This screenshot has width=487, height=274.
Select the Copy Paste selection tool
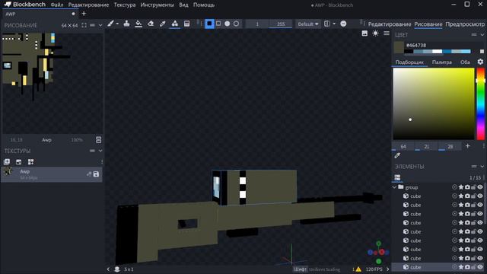186,24
